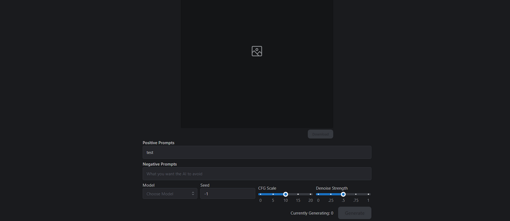The height and width of the screenshot is (221, 510).
Task: Click the Negative Prompts input box
Action: [x=256, y=174]
